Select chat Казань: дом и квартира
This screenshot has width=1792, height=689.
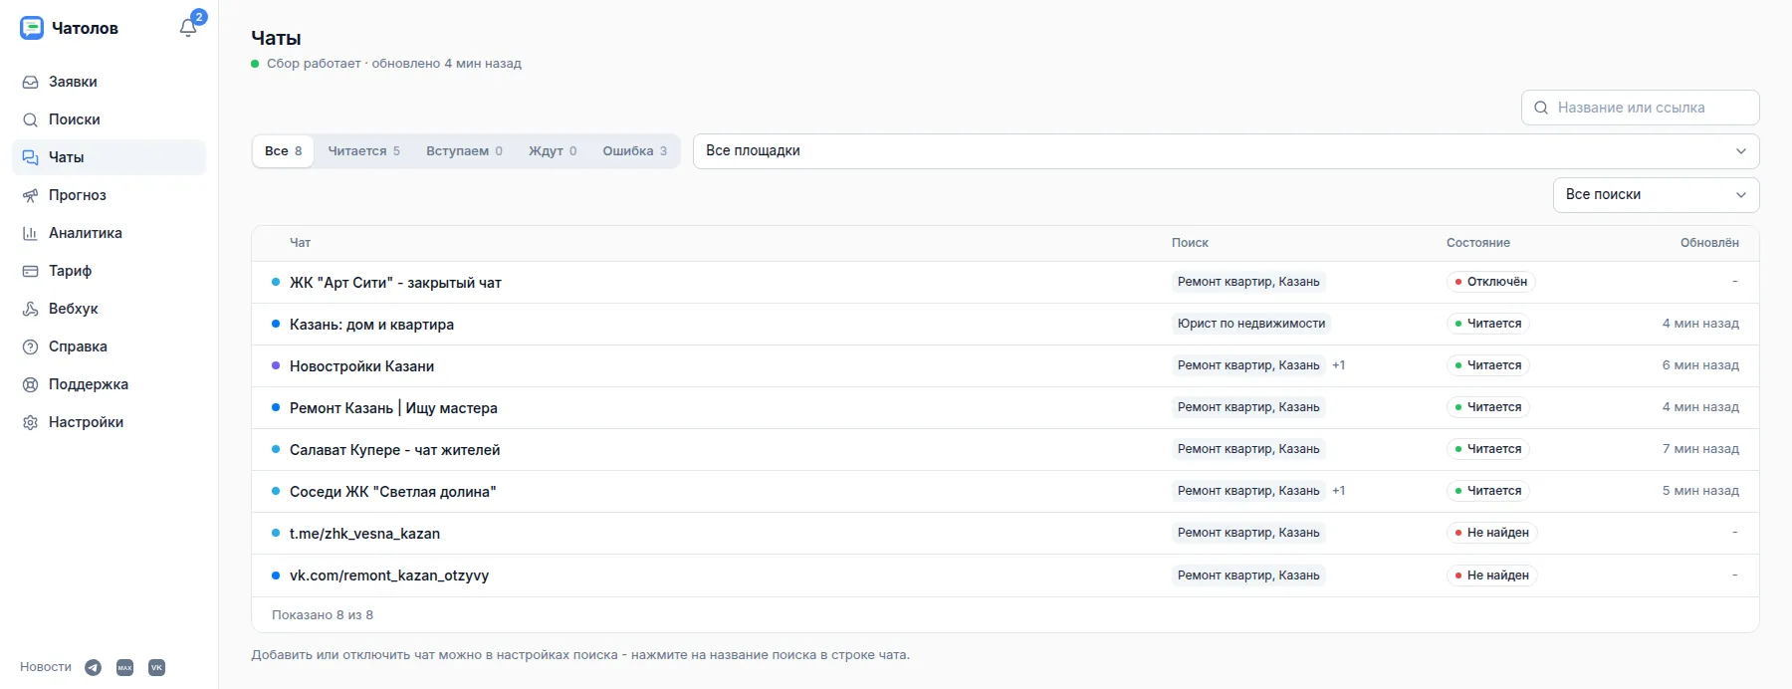pos(371,325)
